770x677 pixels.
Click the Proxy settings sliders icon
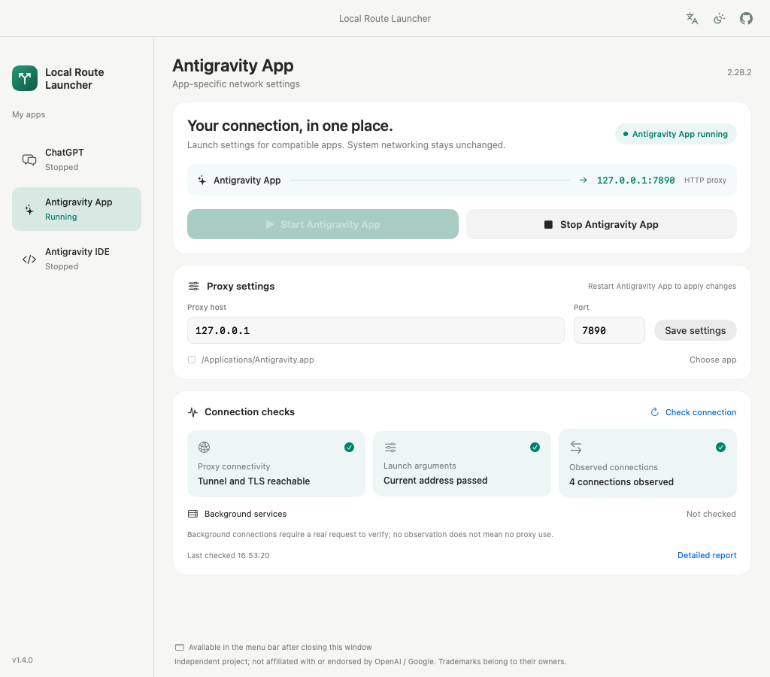(x=194, y=286)
